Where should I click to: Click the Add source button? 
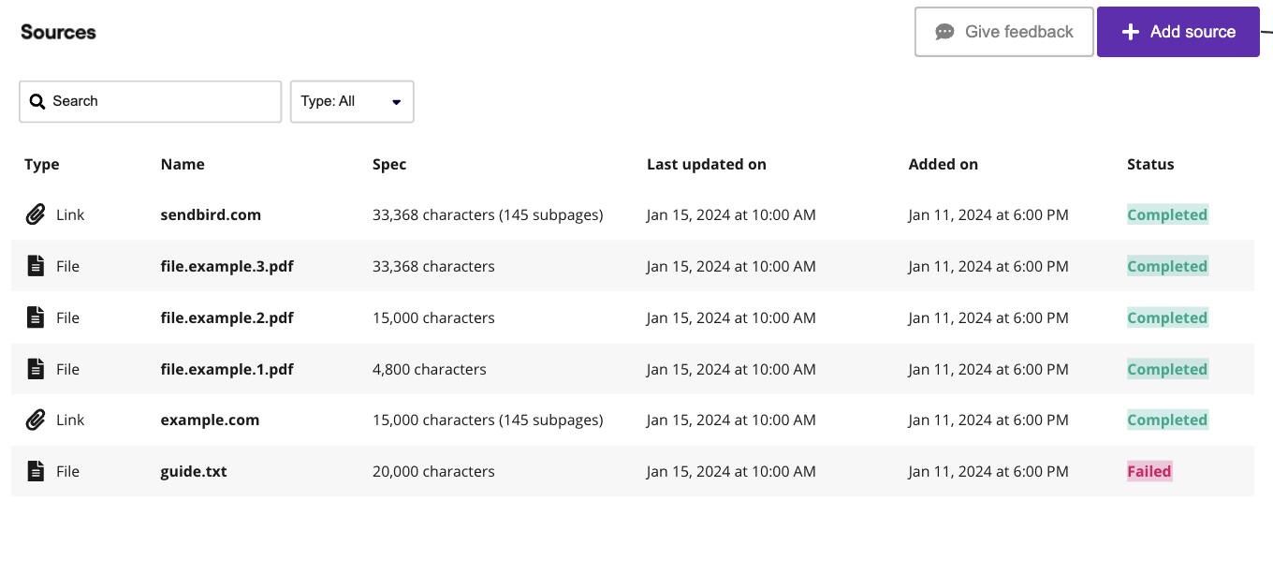click(x=1178, y=32)
